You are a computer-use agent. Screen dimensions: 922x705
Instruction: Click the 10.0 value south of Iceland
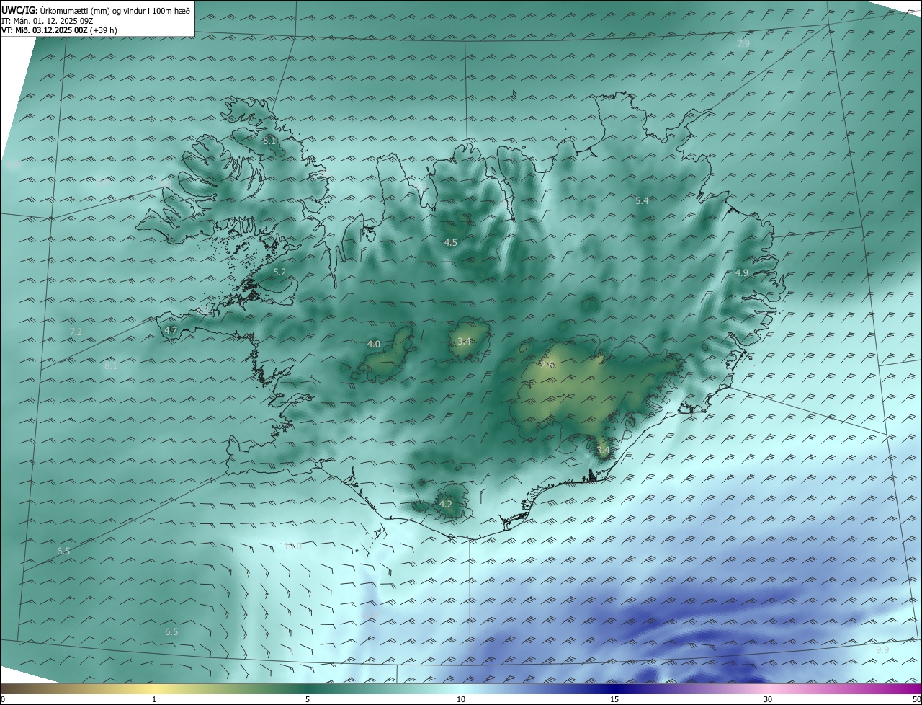pyautogui.click(x=292, y=546)
